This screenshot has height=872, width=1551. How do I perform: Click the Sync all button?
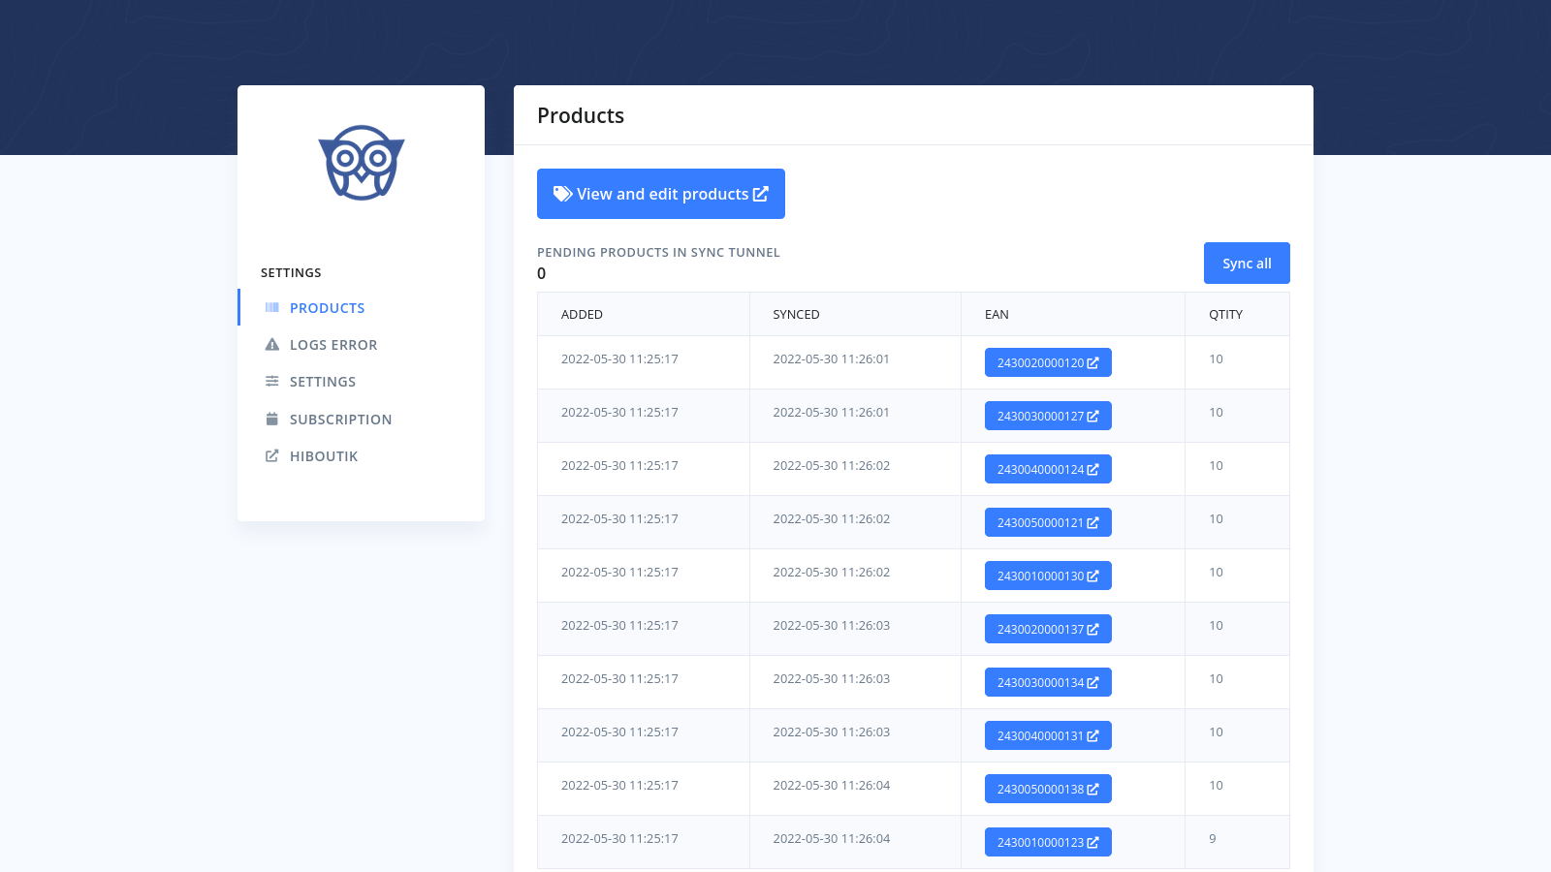click(1247, 263)
